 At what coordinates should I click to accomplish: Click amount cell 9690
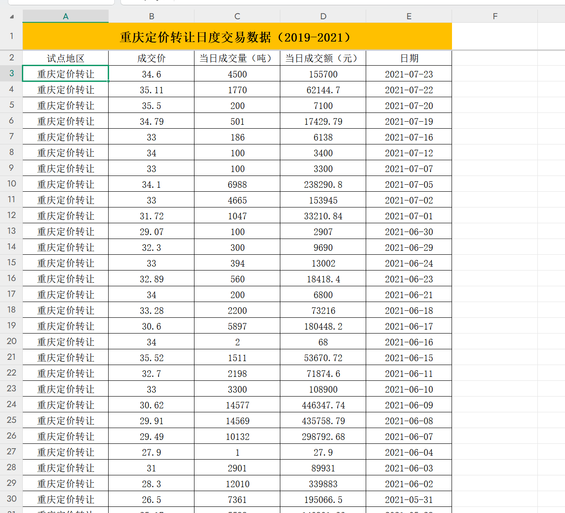[x=323, y=247]
